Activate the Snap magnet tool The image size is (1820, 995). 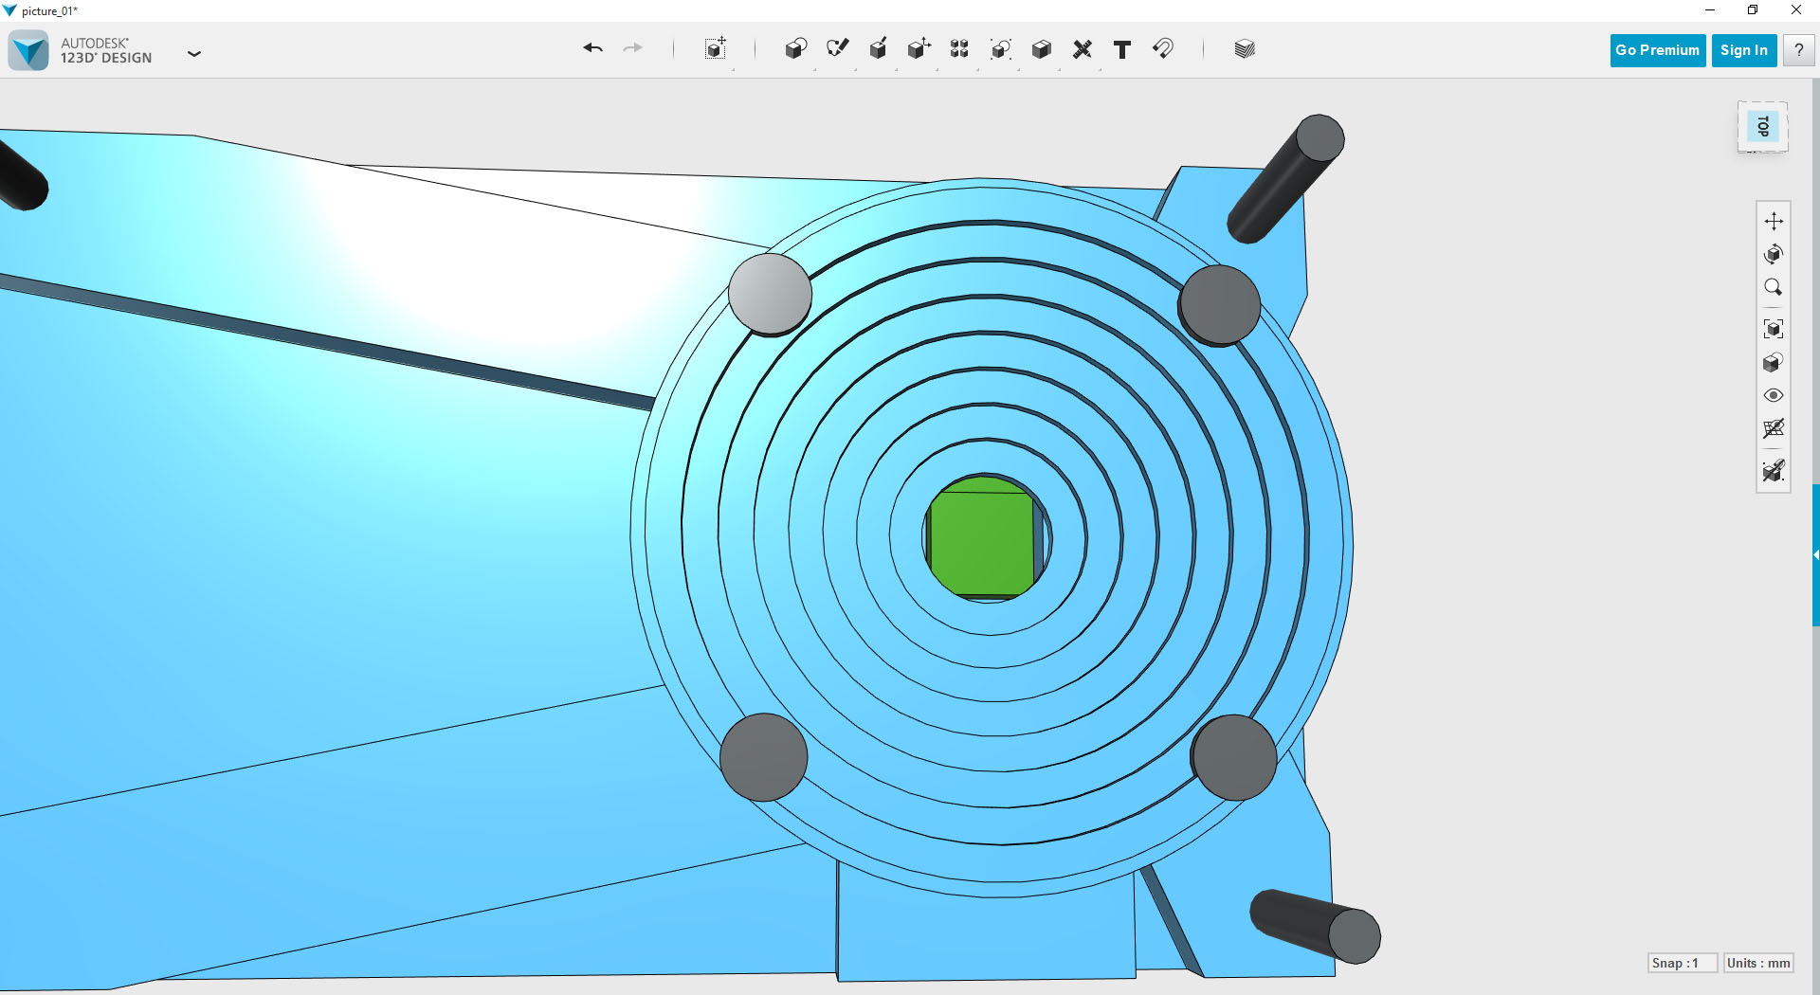1163,48
